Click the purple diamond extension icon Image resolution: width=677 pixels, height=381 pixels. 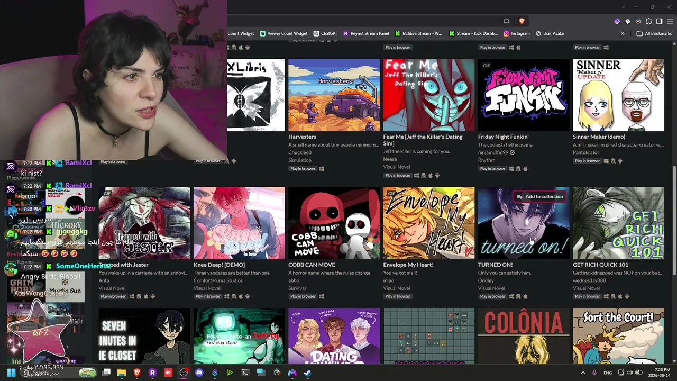pyautogui.click(x=617, y=21)
